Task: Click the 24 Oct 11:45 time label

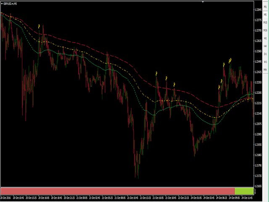Action: point(247,198)
